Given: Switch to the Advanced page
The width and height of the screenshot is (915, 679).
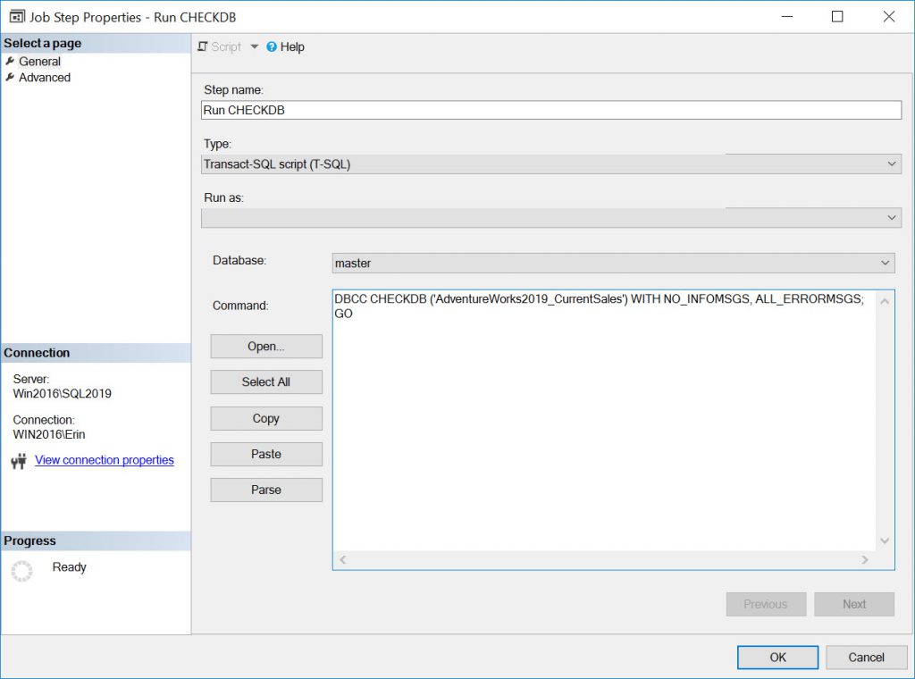Looking at the screenshot, I should [x=45, y=78].
